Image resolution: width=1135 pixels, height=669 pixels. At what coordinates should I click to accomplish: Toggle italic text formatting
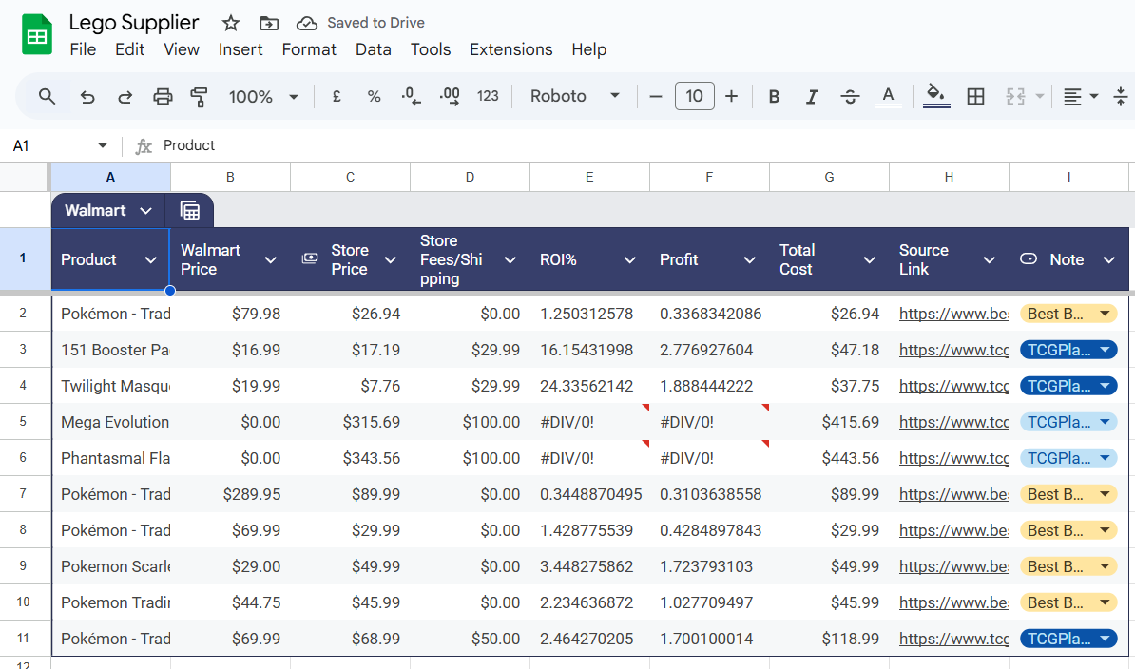812,96
